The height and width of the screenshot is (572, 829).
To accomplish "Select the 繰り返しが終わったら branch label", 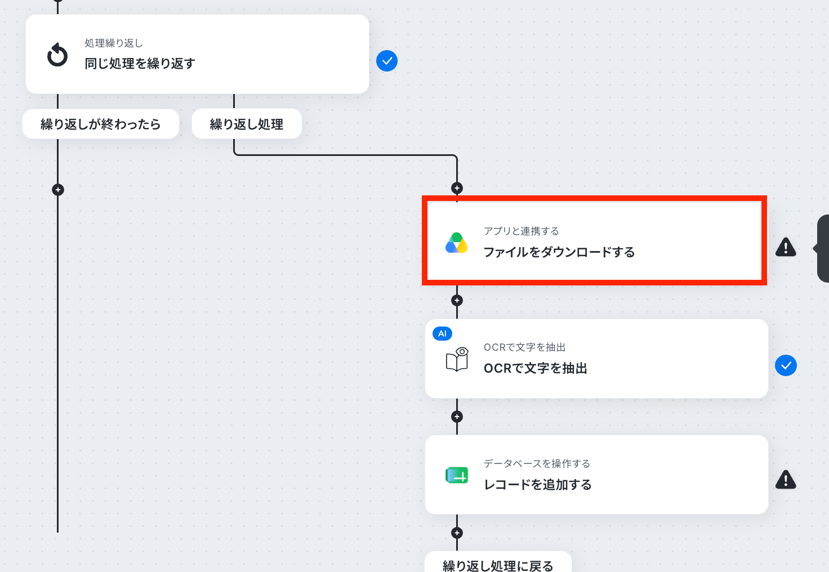I will [101, 124].
